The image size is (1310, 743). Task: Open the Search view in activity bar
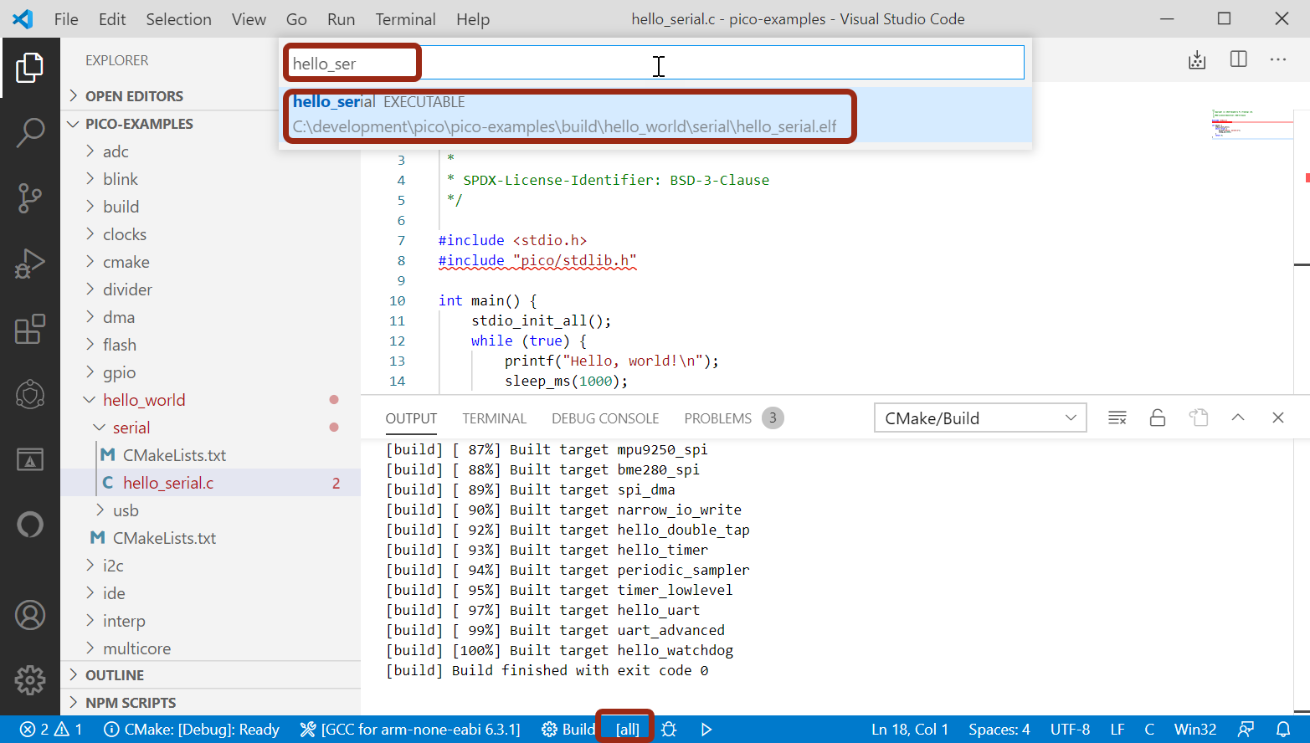30,132
